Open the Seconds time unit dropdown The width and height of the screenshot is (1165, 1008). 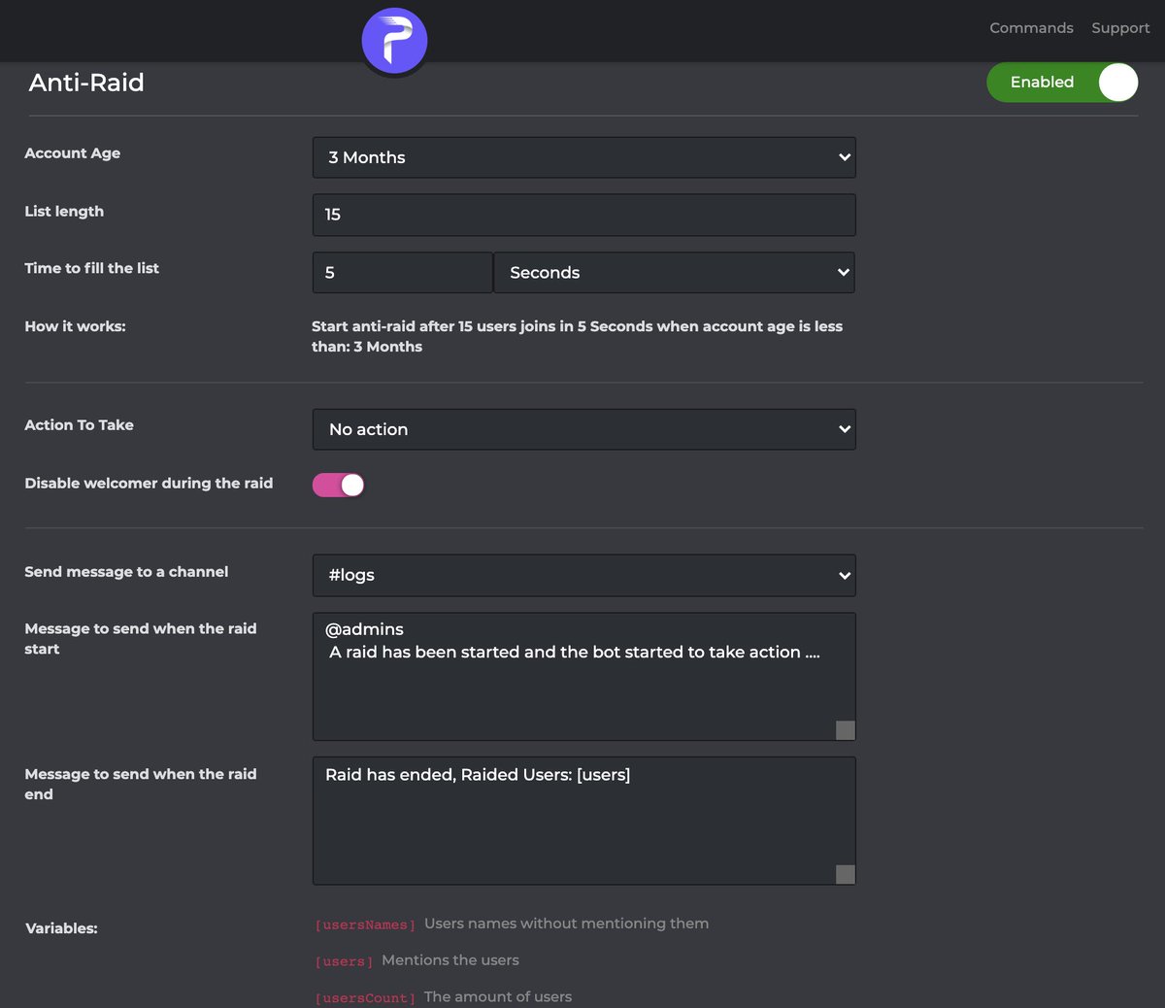pyautogui.click(x=674, y=273)
